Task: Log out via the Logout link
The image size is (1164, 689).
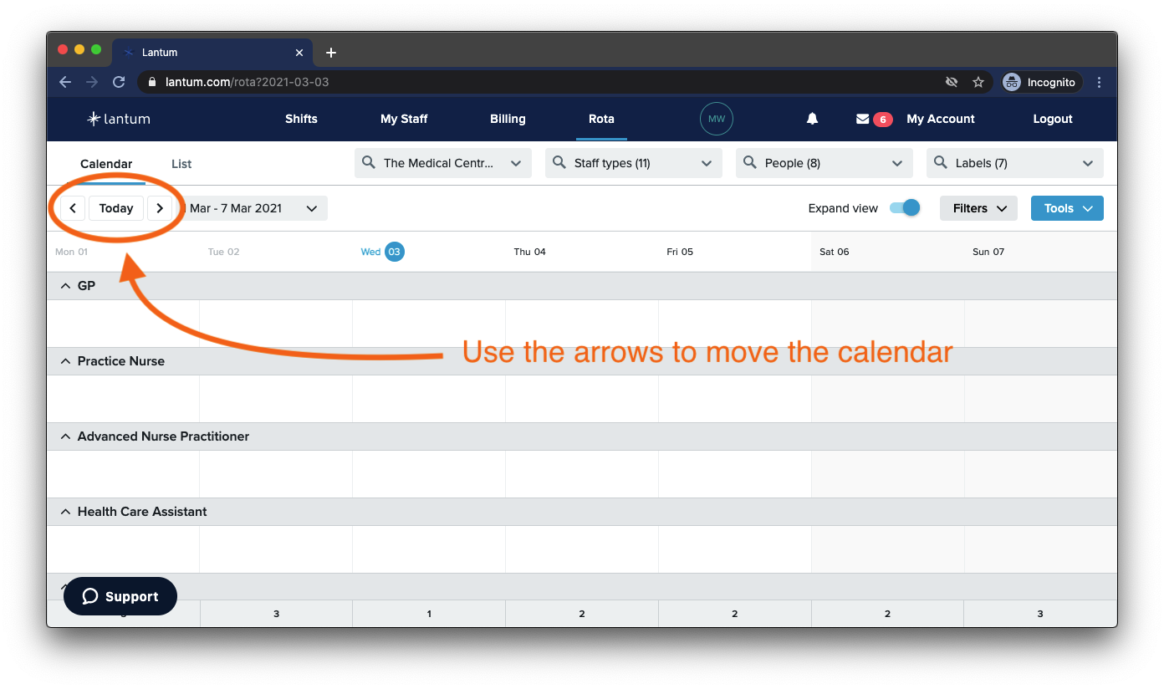Action: pos(1053,119)
